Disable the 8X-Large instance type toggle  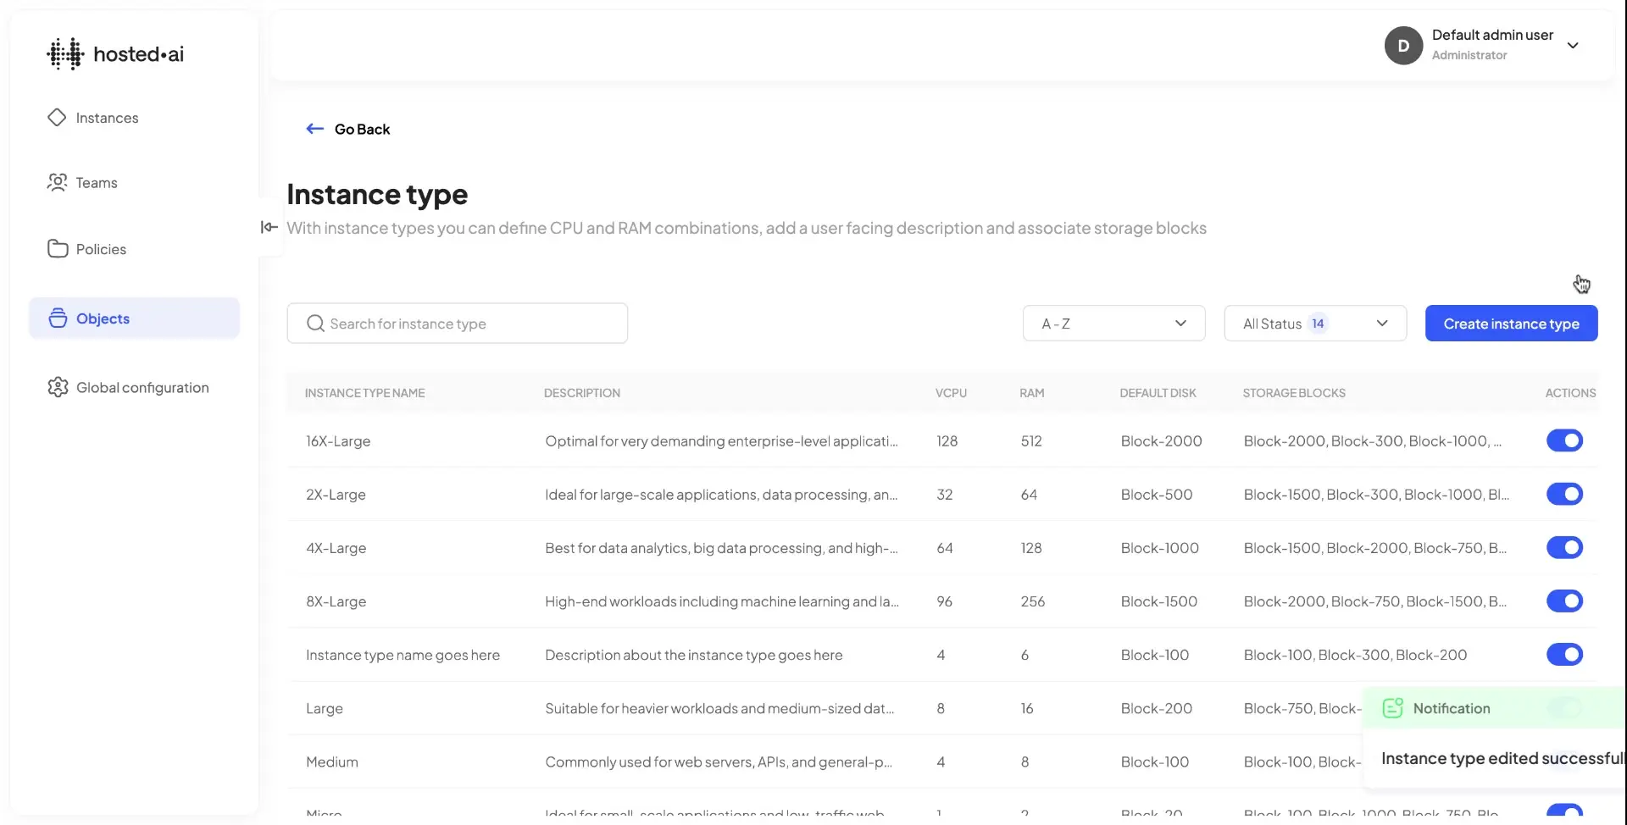click(1565, 601)
